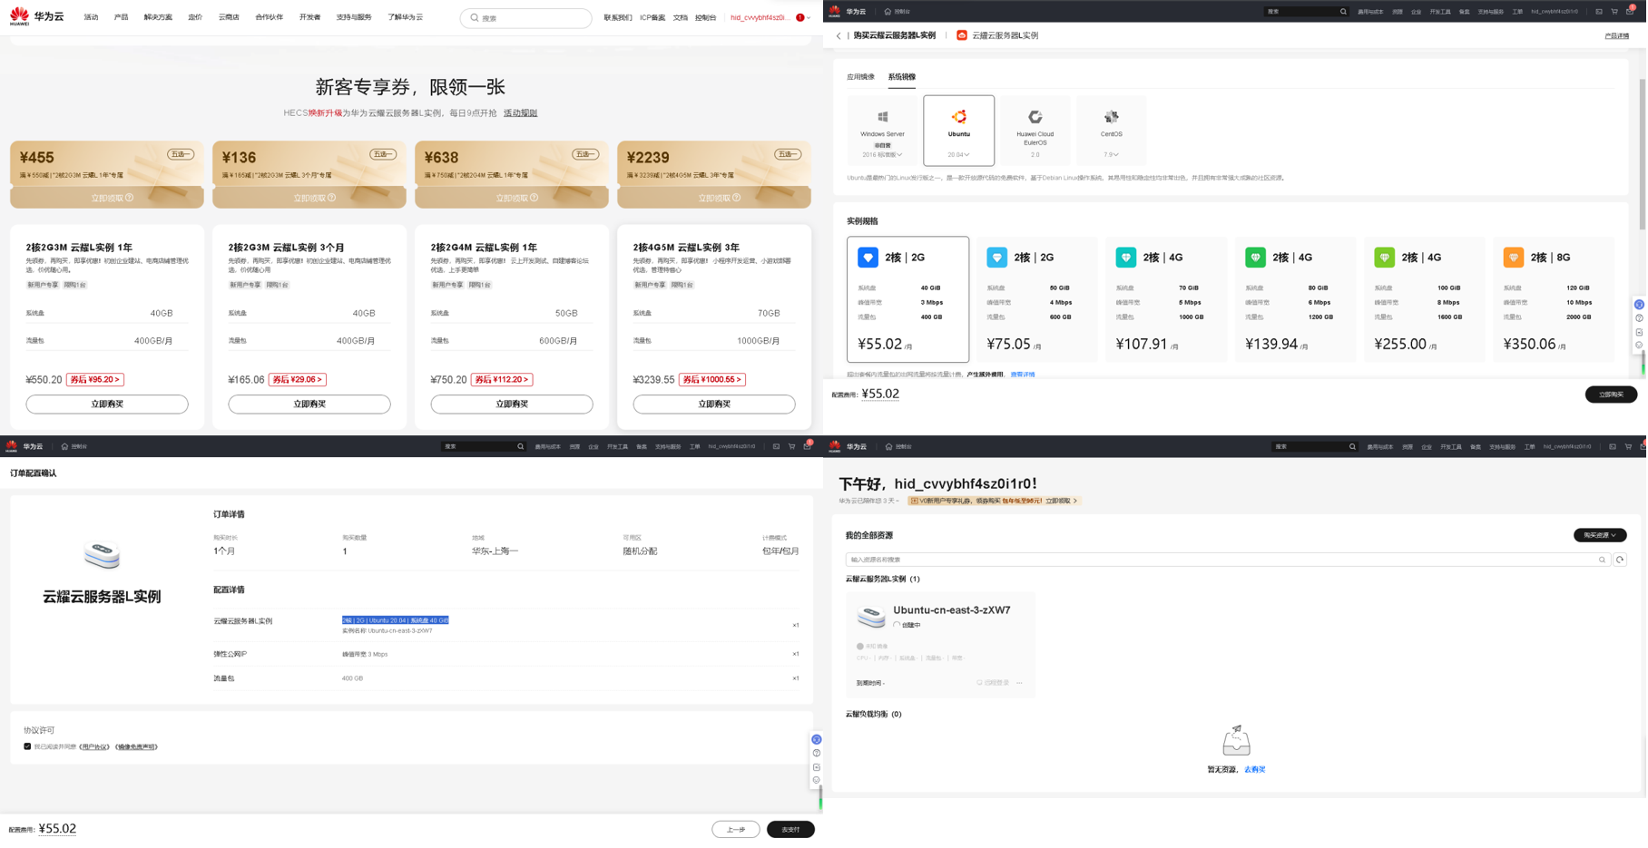Click the orange diamond icon on the 2核8G spec
Viewport: 1648px width, 848px height.
pos(1514,258)
